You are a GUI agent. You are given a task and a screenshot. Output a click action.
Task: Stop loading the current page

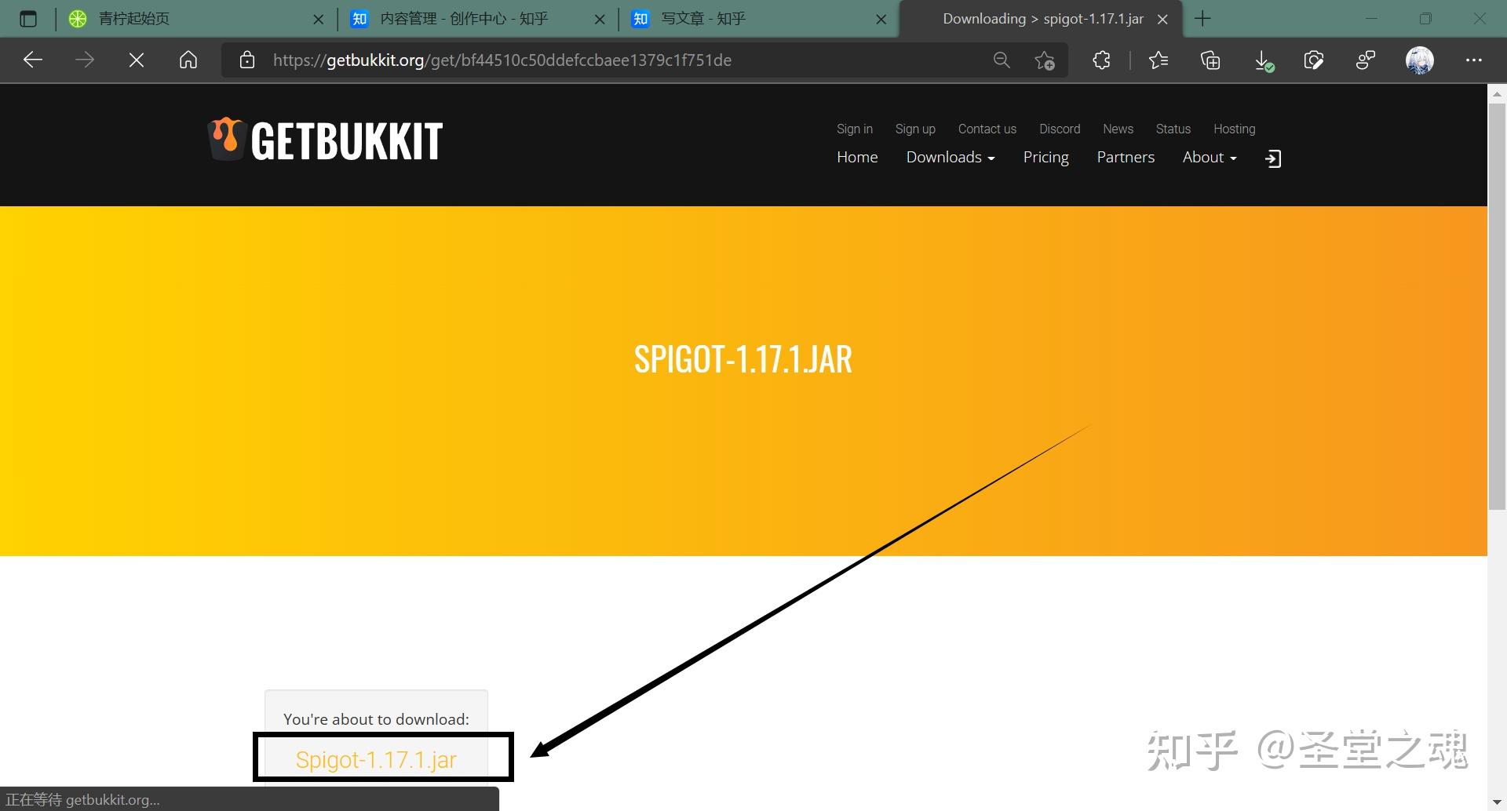137,60
